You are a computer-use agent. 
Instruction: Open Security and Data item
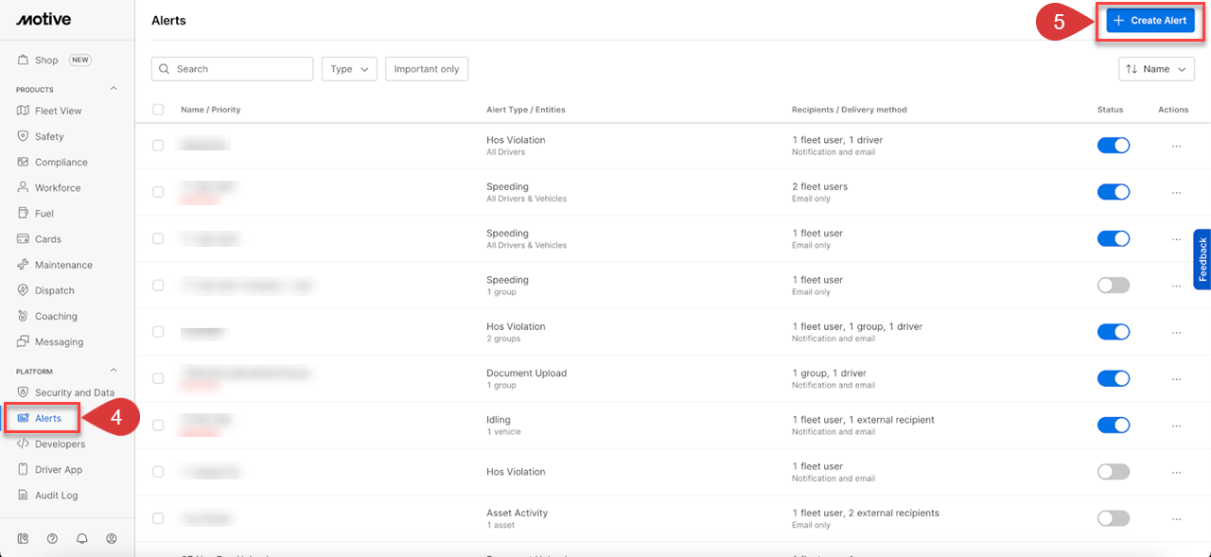tap(75, 392)
